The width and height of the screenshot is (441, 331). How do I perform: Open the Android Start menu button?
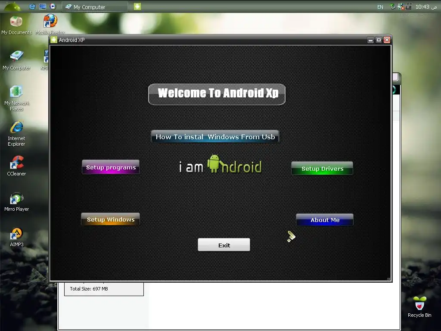(12, 6)
